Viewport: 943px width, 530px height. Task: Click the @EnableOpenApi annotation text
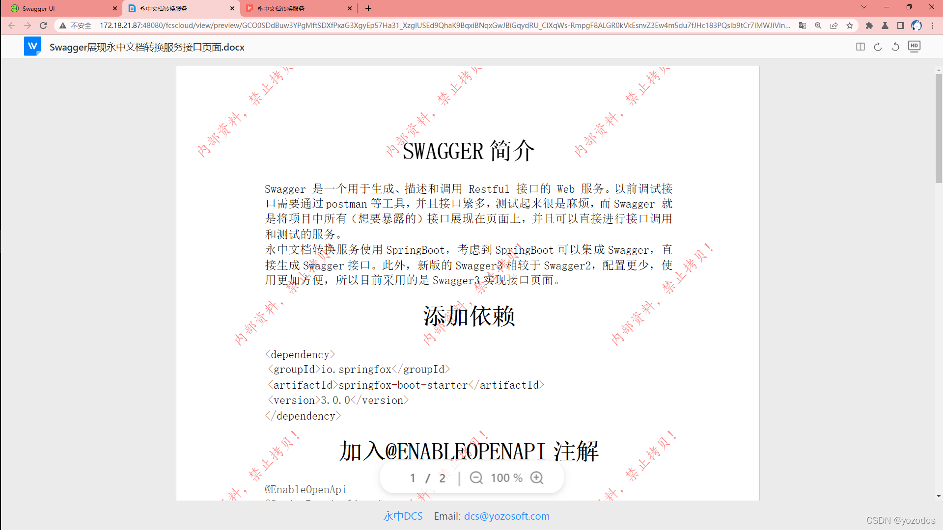point(305,489)
